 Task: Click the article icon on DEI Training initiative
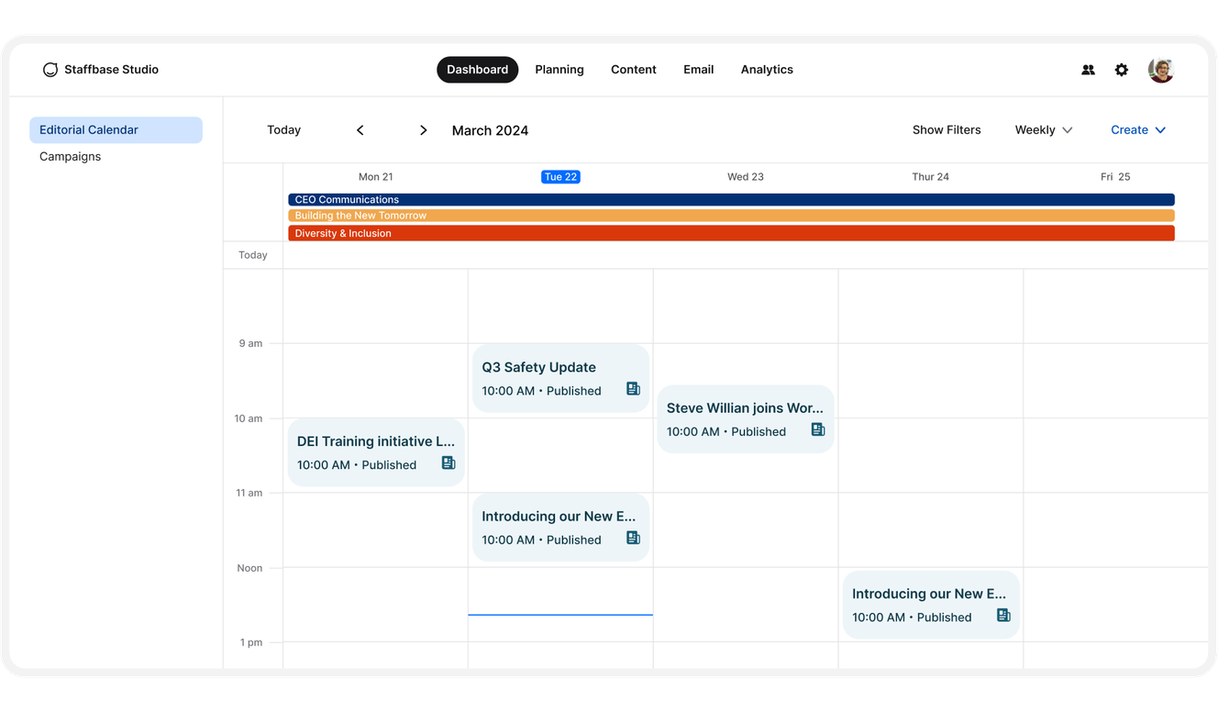coord(448,462)
